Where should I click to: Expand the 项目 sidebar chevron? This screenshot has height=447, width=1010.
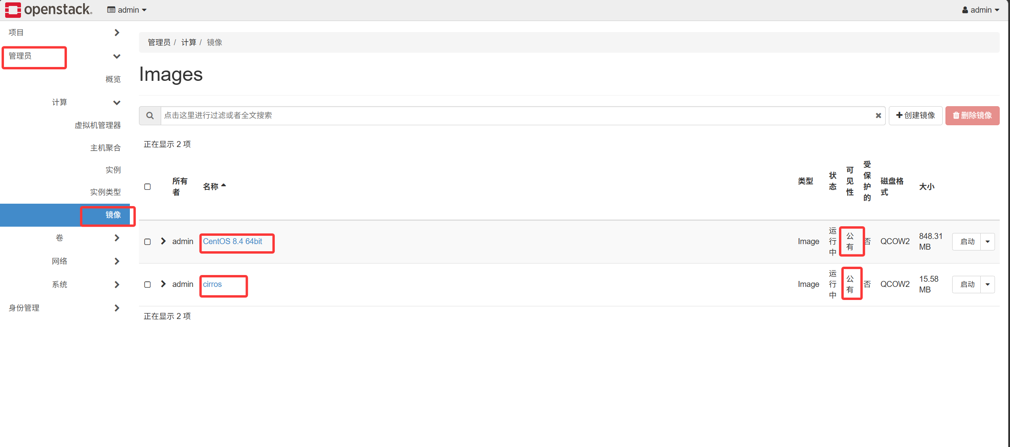116,32
